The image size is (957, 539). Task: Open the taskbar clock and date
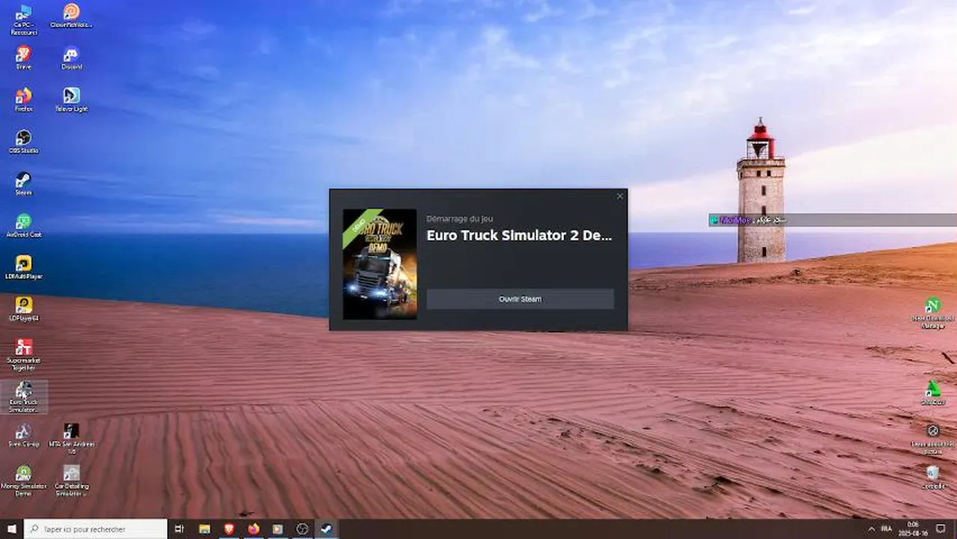pyautogui.click(x=914, y=529)
